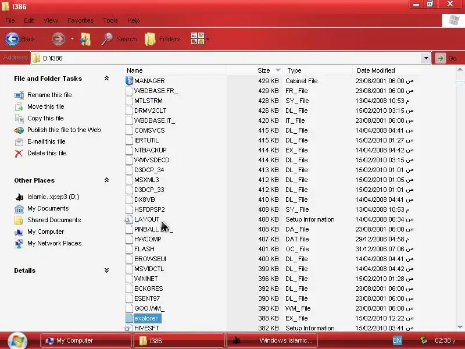Image resolution: width=465 pixels, height=349 pixels.
Task: Click Delete this file link
Action: pyautogui.click(x=47, y=153)
